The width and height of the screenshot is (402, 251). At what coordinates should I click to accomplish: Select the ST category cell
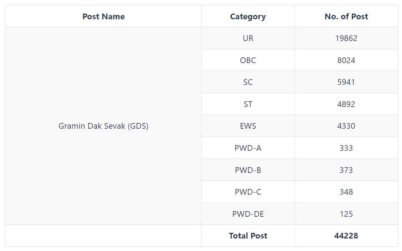(248, 104)
